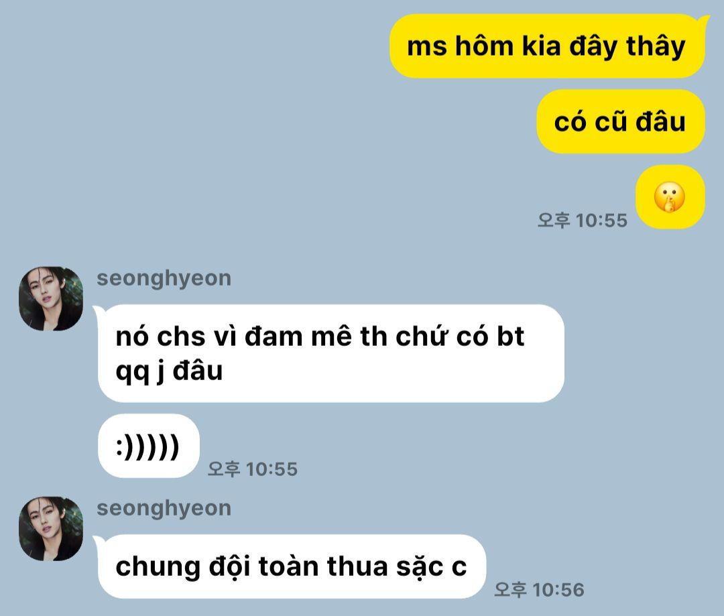Click the word 'thây' in the top message
The image size is (724, 616).
(x=656, y=47)
